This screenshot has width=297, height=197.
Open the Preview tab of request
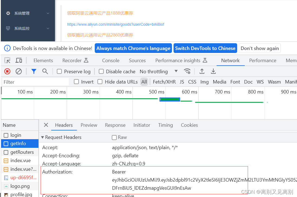tap(89, 125)
